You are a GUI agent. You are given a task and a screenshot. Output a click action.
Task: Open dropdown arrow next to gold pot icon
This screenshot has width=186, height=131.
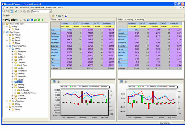(56, 16)
